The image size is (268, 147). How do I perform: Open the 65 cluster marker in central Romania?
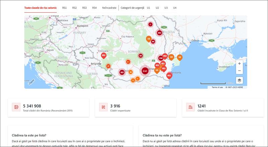click(x=141, y=55)
